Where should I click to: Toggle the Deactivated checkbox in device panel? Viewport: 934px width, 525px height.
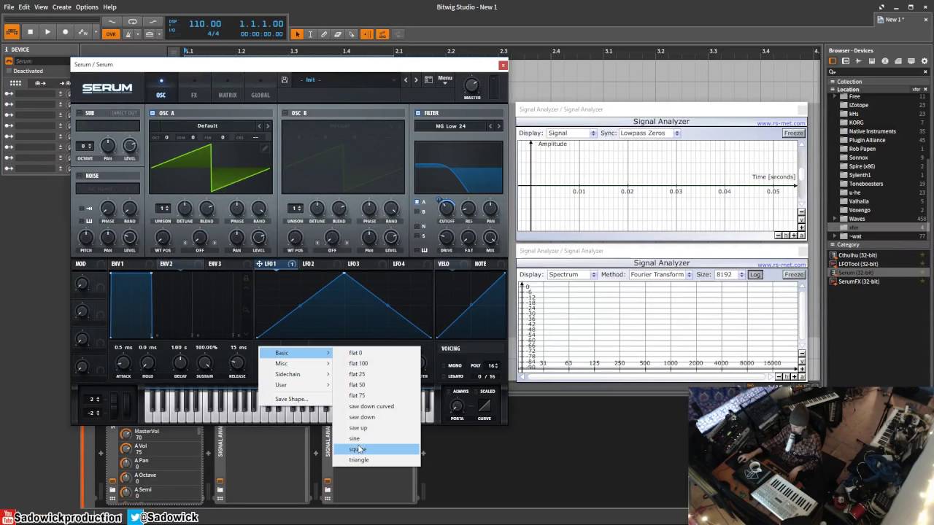9,71
